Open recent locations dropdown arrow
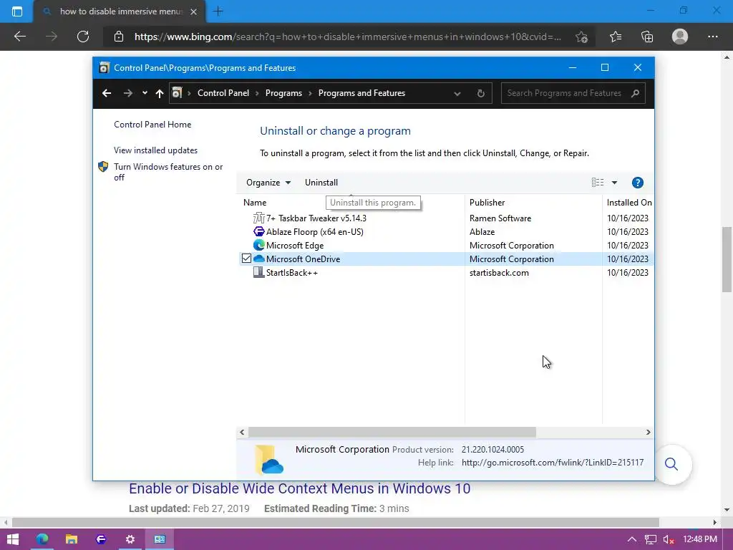The height and width of the screenshot is (550, 733). pyautogui.click(x=145, y=93)
